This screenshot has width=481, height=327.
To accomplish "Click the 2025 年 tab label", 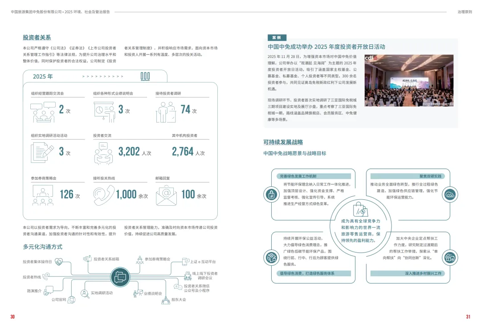I will tap(43, 77).
